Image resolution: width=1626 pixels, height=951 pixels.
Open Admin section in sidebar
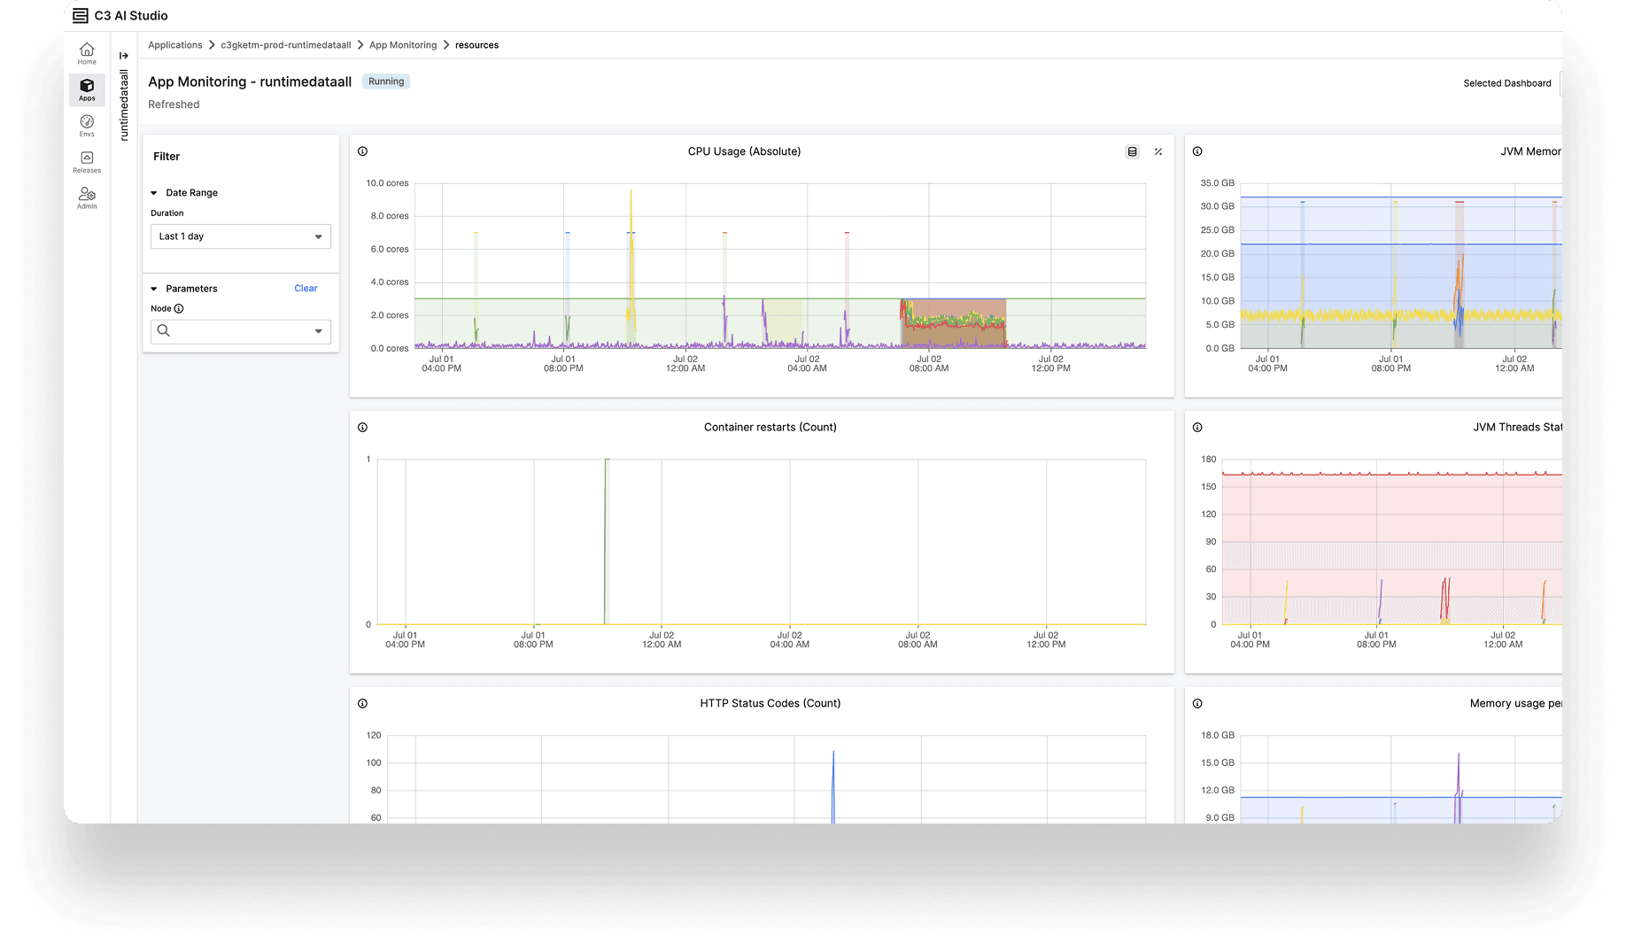click(87, 198)
